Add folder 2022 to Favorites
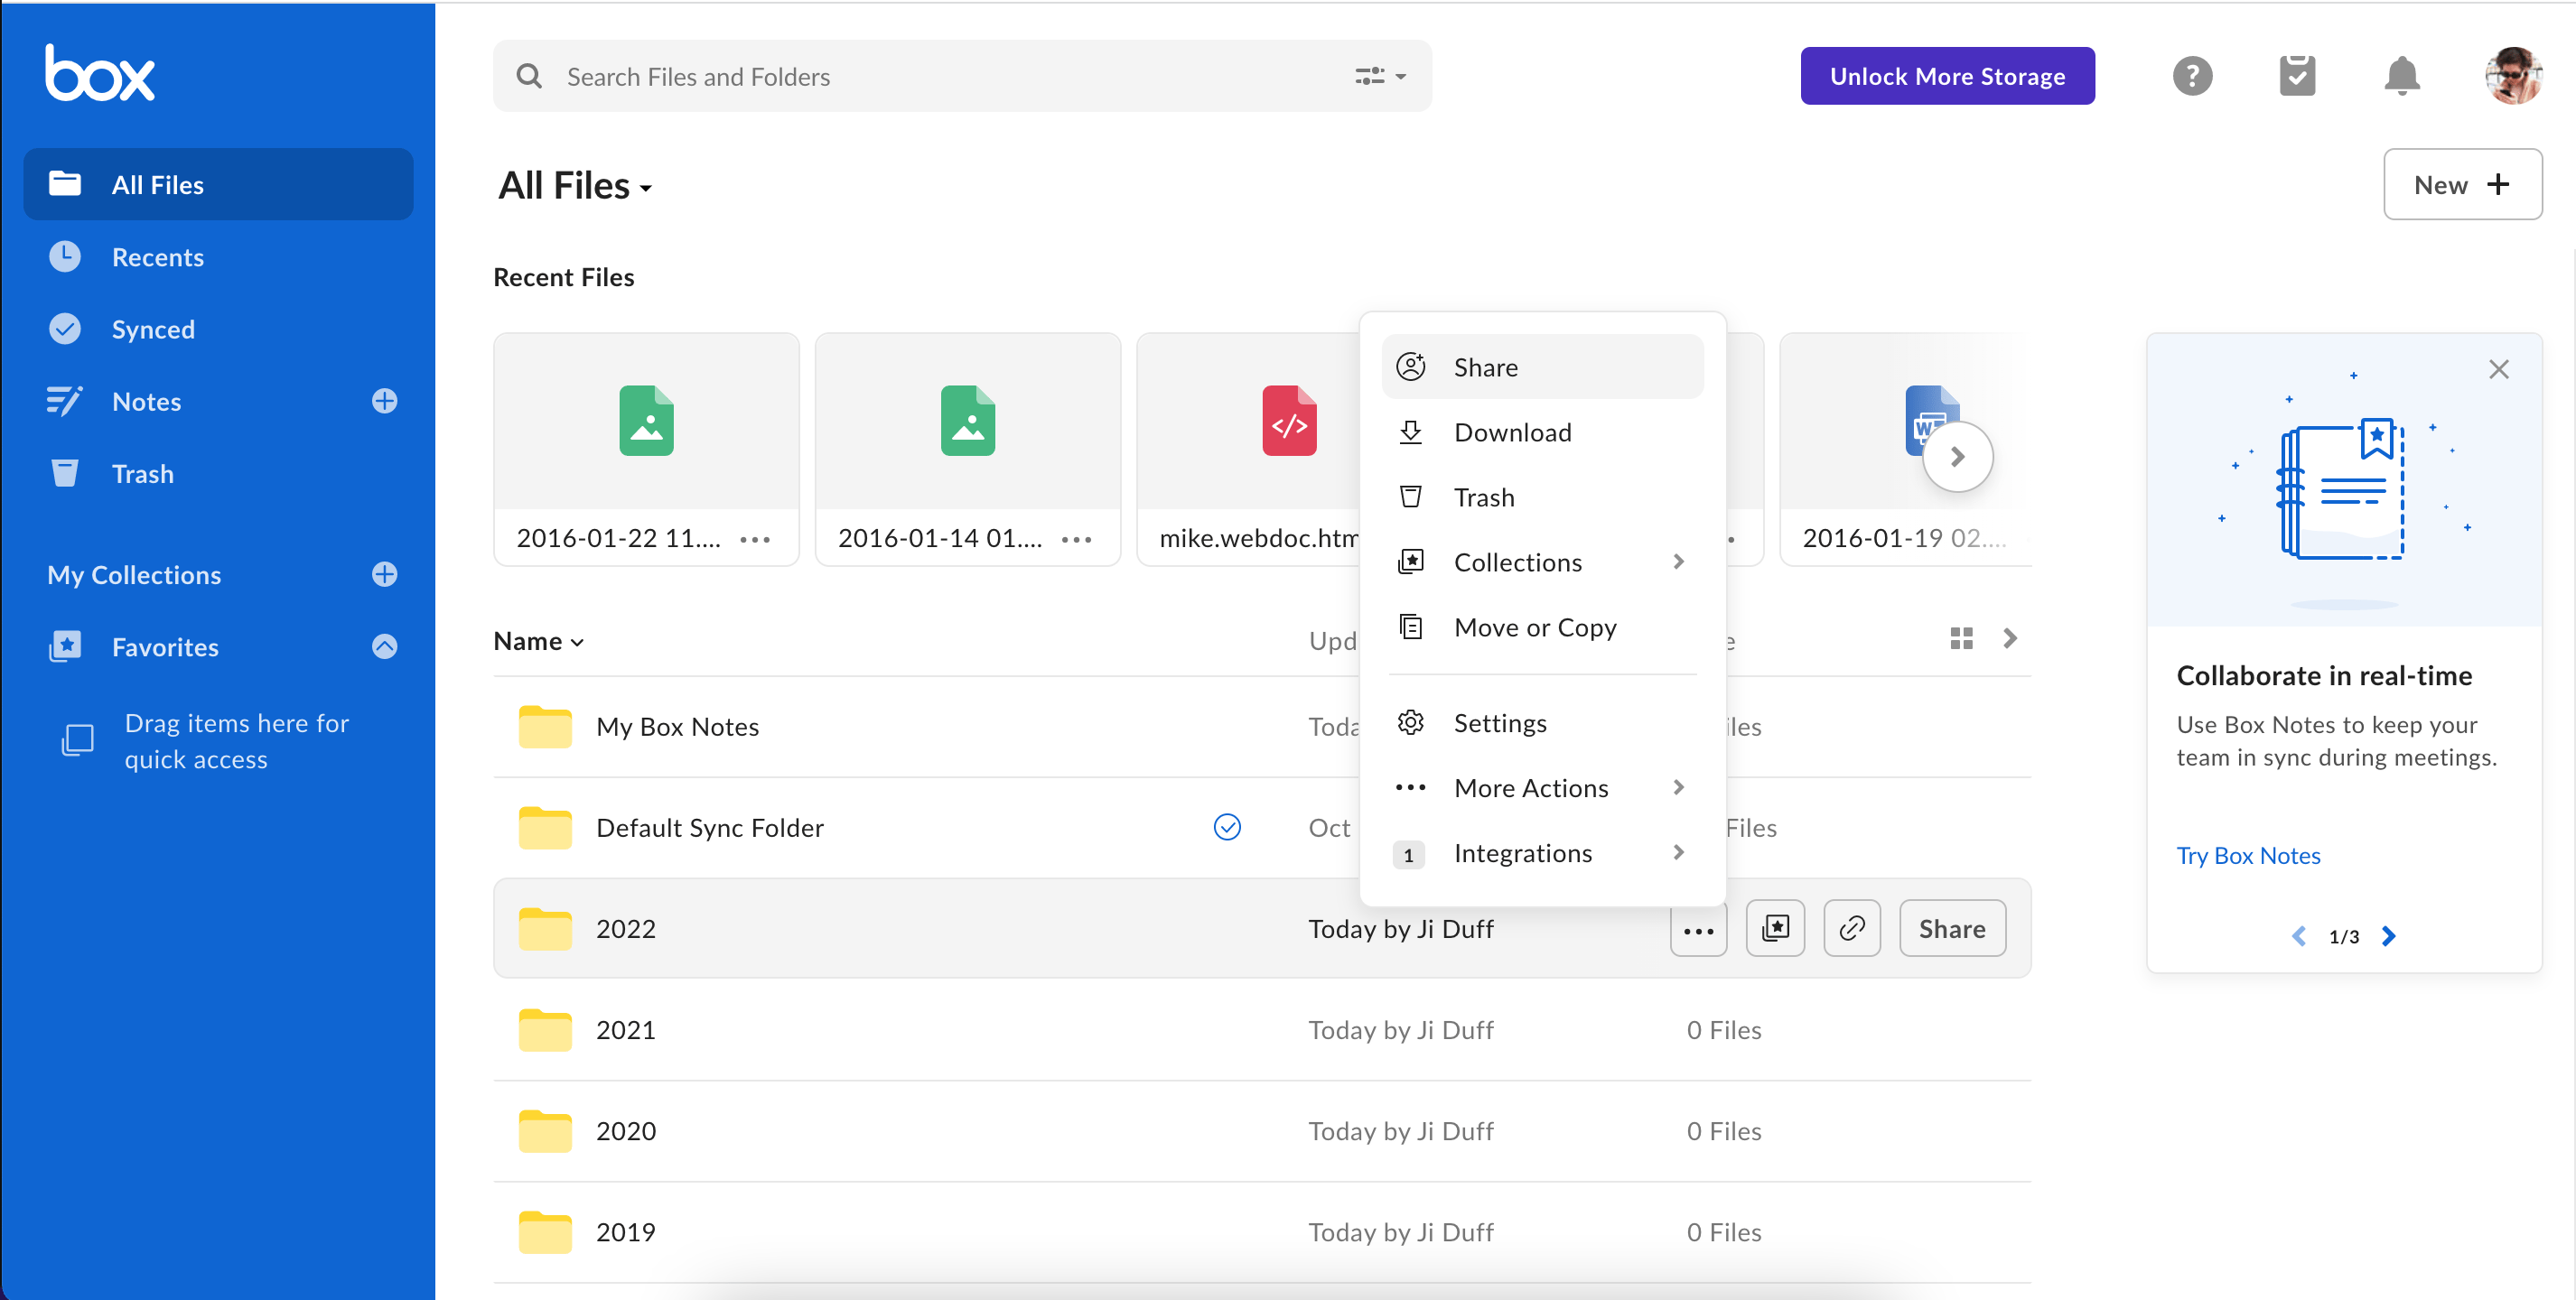Viewport: 2576px width, 1300px height. (1775, 927)
